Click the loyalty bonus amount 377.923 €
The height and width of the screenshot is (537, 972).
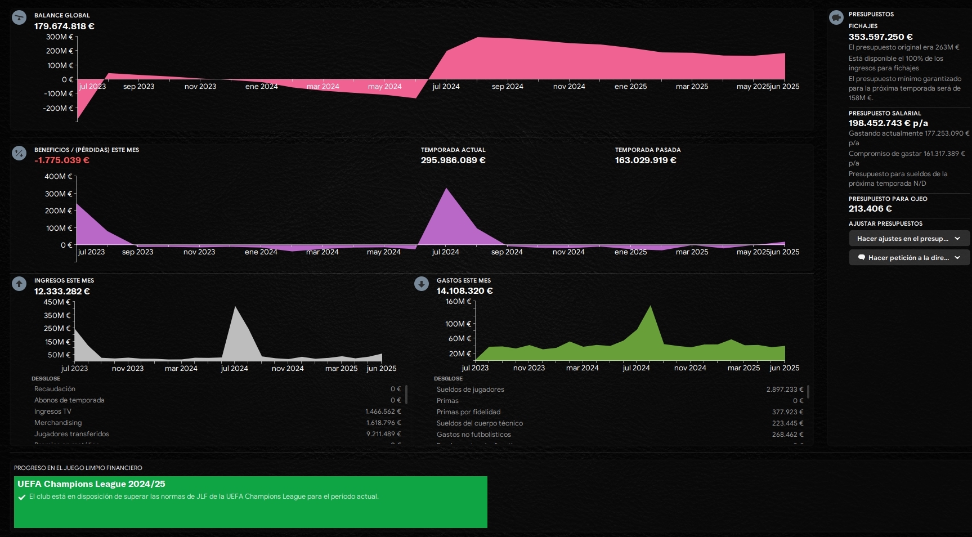pyautogui.click(x=787, y=412)
